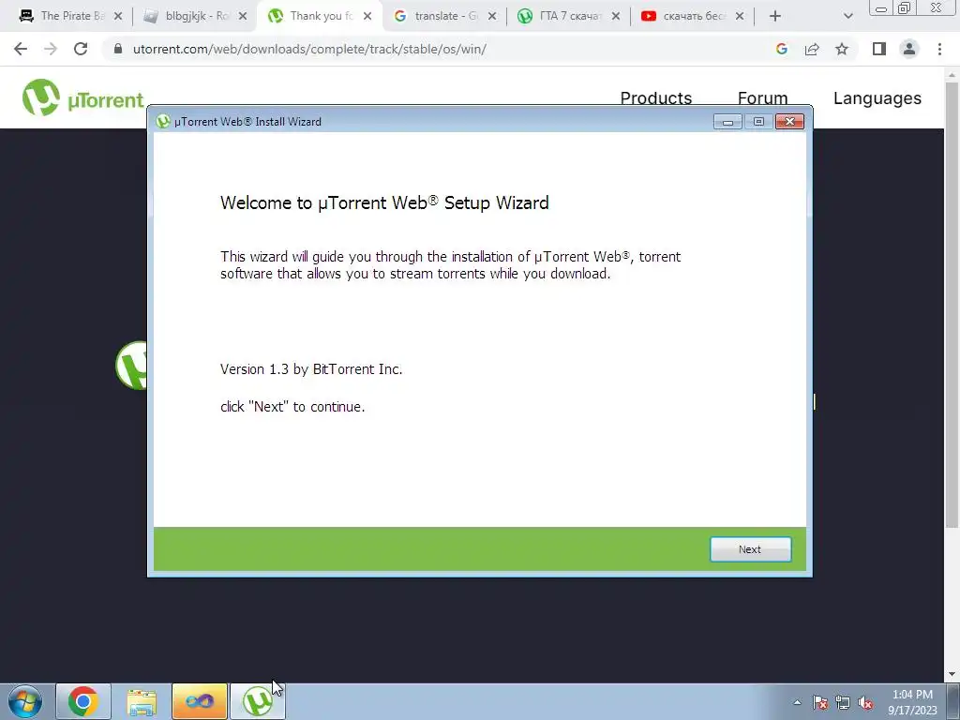Select the µTorrent installer taskbar button

(258, 701)
